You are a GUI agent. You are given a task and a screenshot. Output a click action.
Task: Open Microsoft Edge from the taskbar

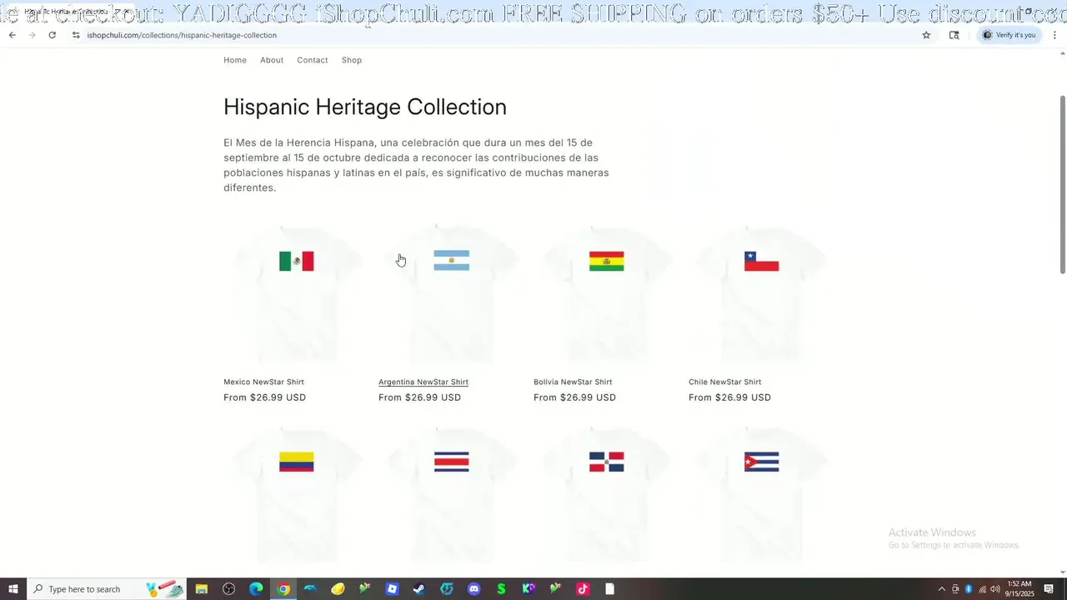256,589
